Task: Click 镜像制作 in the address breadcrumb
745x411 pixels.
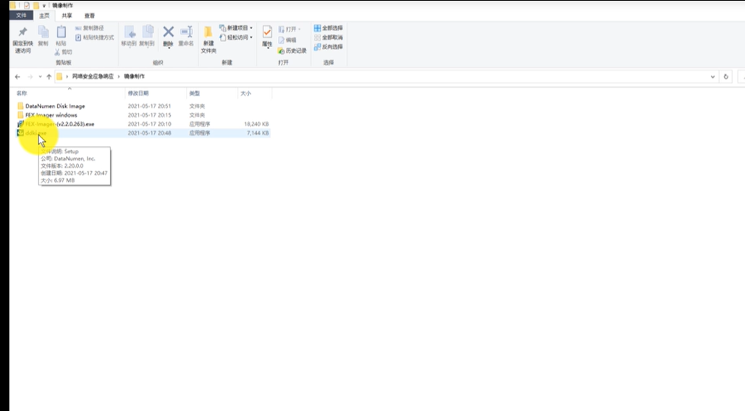Action: pos(134,77)
